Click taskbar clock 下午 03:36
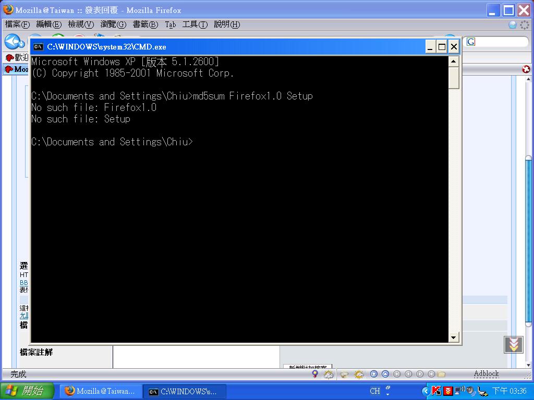This screenshot has height=400, width=534. [x=509, y=391]
